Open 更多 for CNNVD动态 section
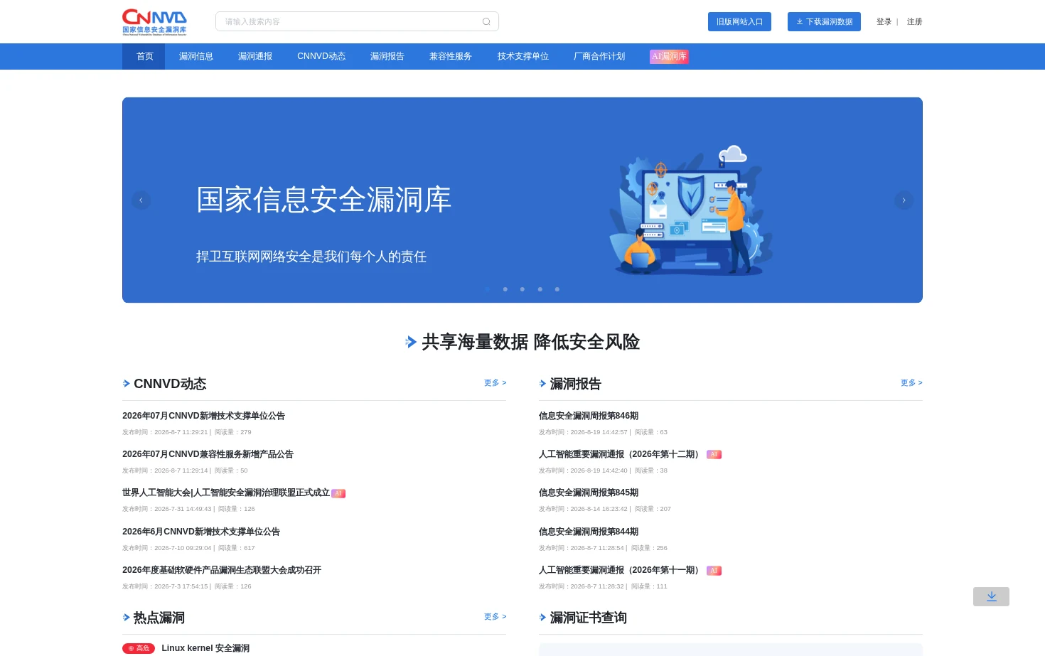This screenshot has width=1045, height=656. [x=495, y=383]
